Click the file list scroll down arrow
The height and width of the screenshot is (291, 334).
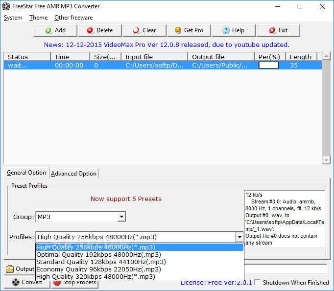pyautogui.click(x=326, y=160)
